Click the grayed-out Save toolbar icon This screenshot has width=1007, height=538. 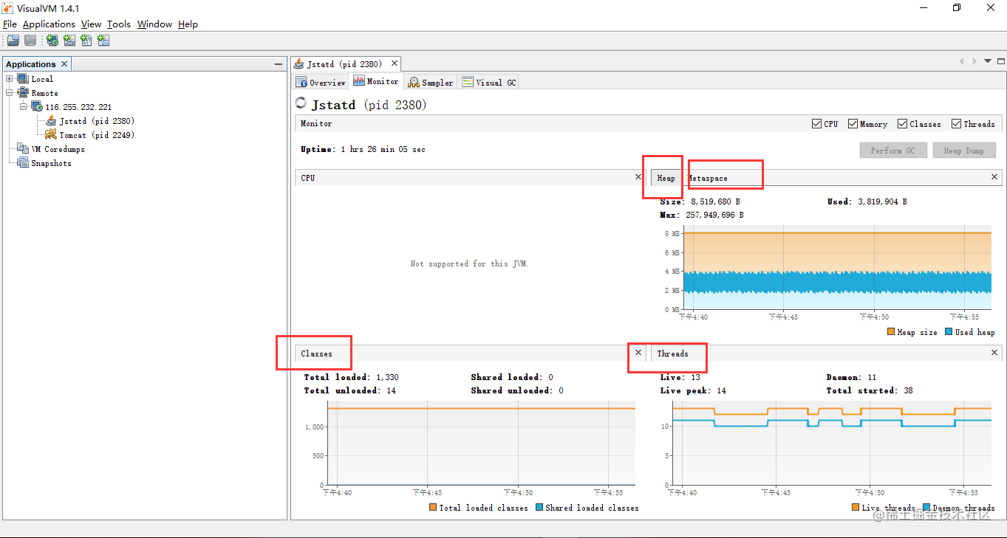[30, 41]
